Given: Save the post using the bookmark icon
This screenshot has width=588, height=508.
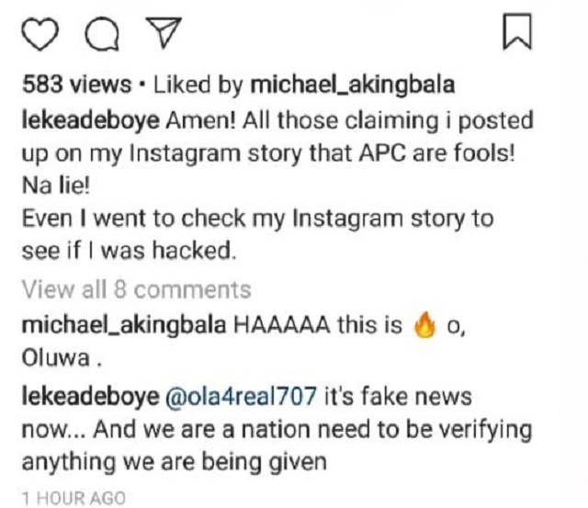Looking at the screenshot, I should pyautogui.click(x=518, y=34).
